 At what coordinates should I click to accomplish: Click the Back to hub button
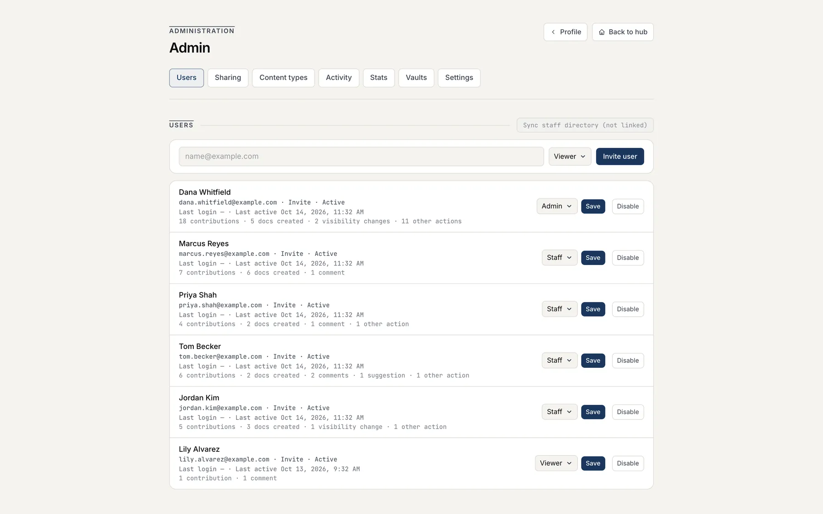click(623, 32)
